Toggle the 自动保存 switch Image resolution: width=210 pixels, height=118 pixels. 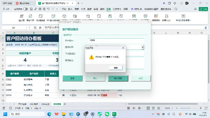point(25,9)
